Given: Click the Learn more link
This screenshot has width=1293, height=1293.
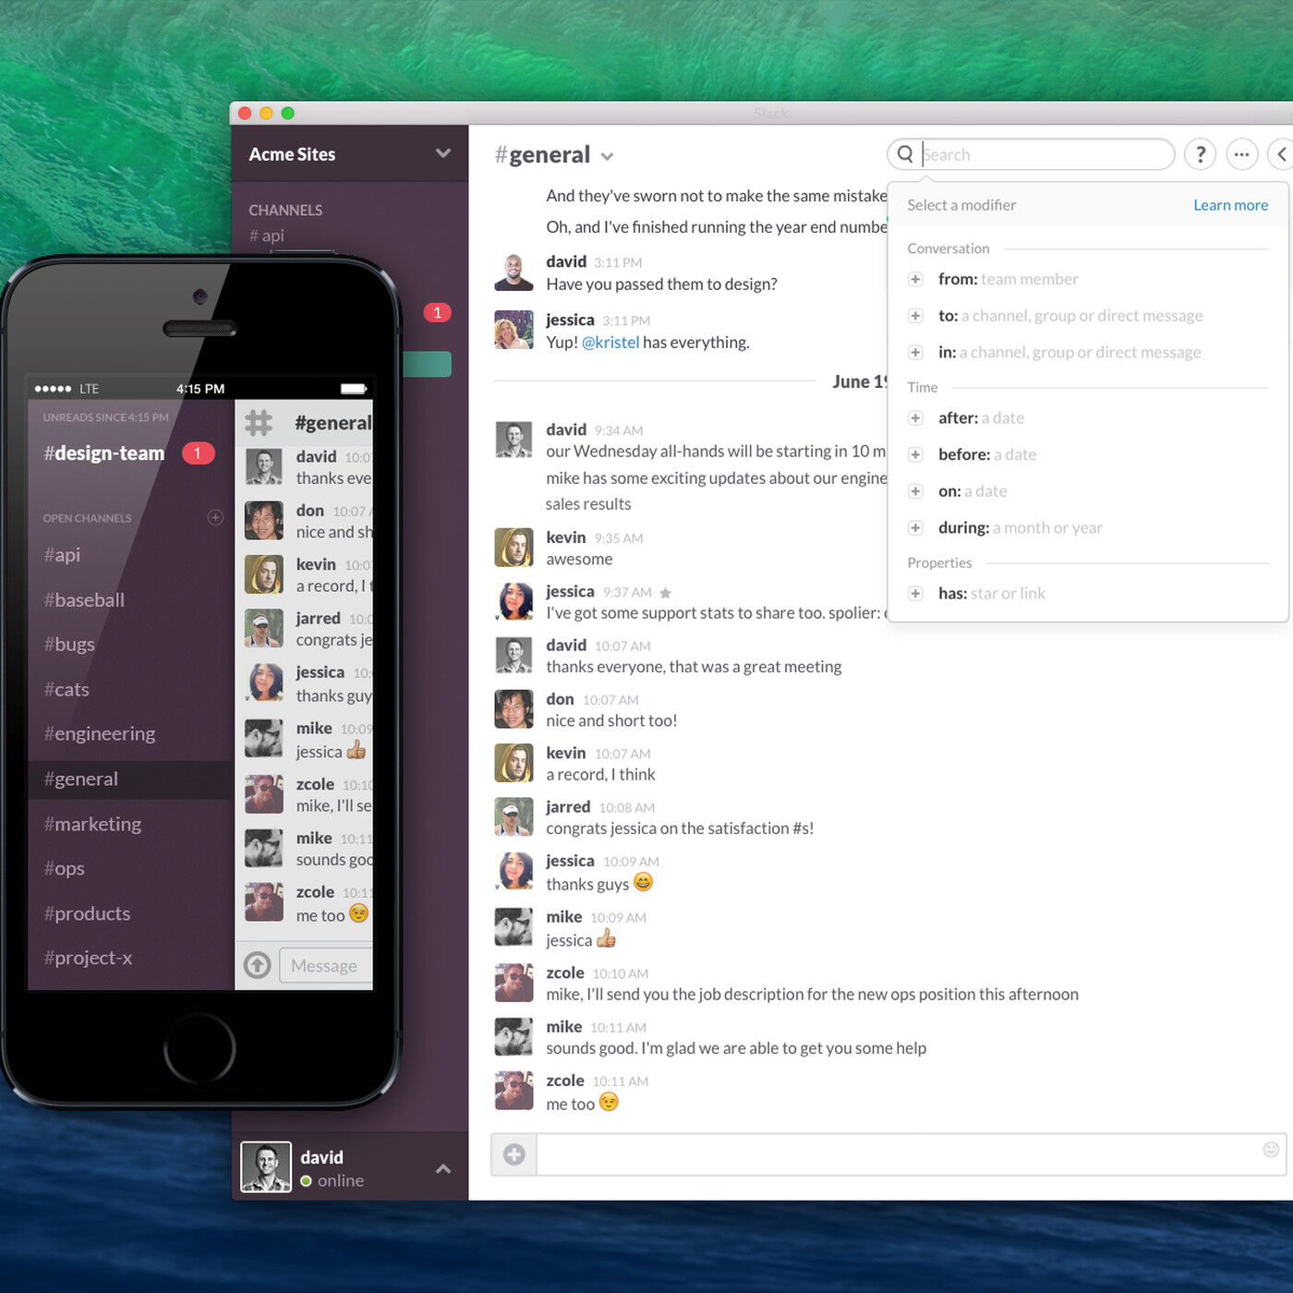Looking at the screenshot, I should pyautogui.click(x=1230, y=204).
